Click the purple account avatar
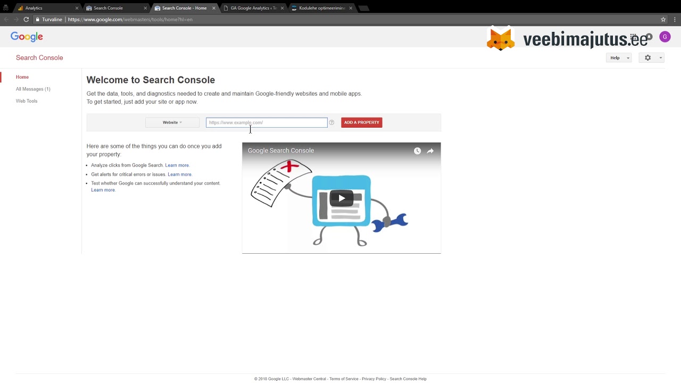The width and height of the screenshot is (681, 383). tap(665, 37)
